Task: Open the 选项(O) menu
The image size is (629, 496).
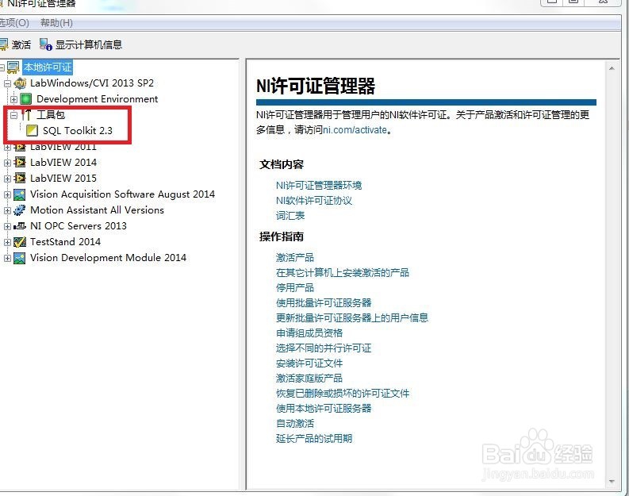Action: point(14,23)
